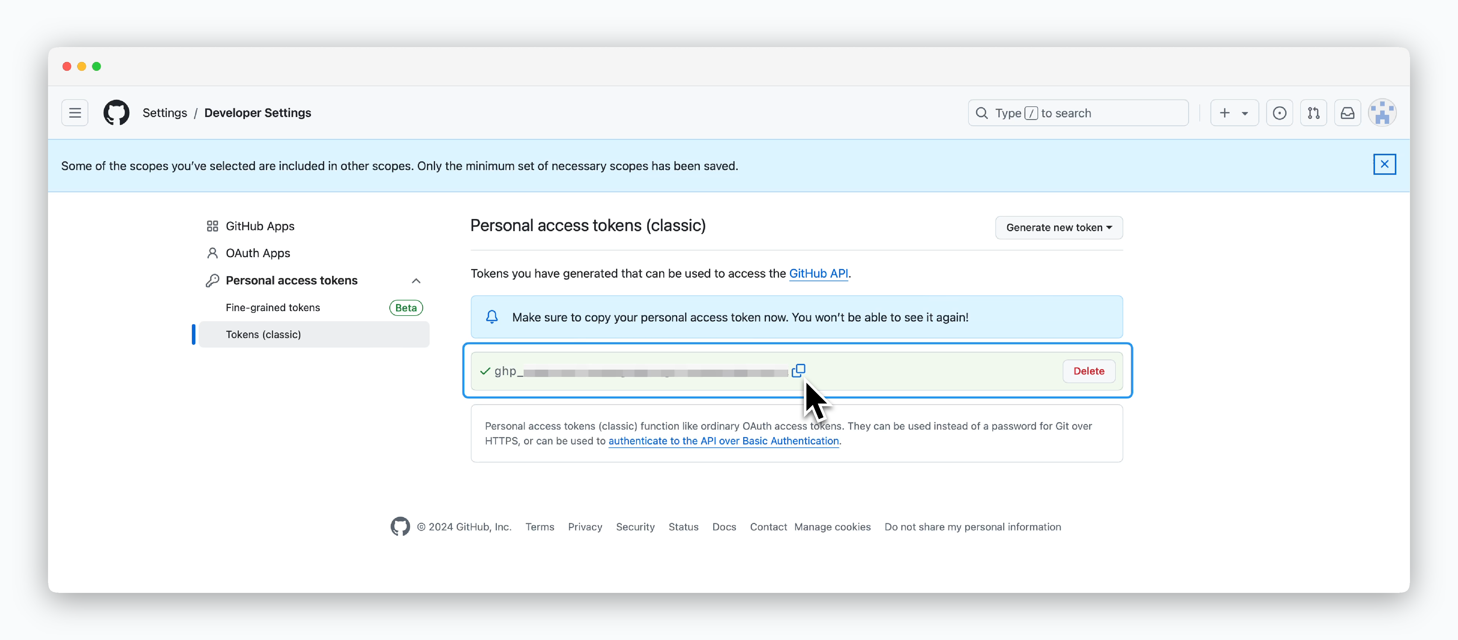
Task: Open the notifications inbox icon
Action: click(1347, 113)
